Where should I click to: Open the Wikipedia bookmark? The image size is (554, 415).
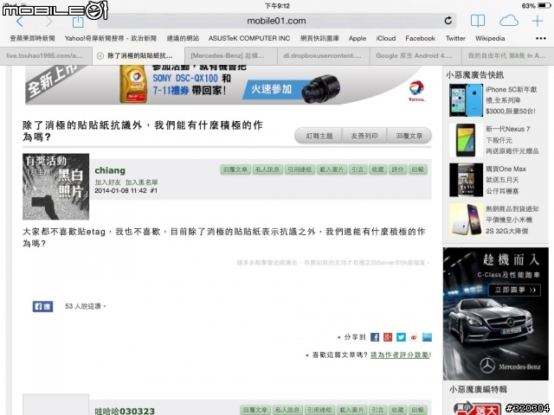coord(490,38)
